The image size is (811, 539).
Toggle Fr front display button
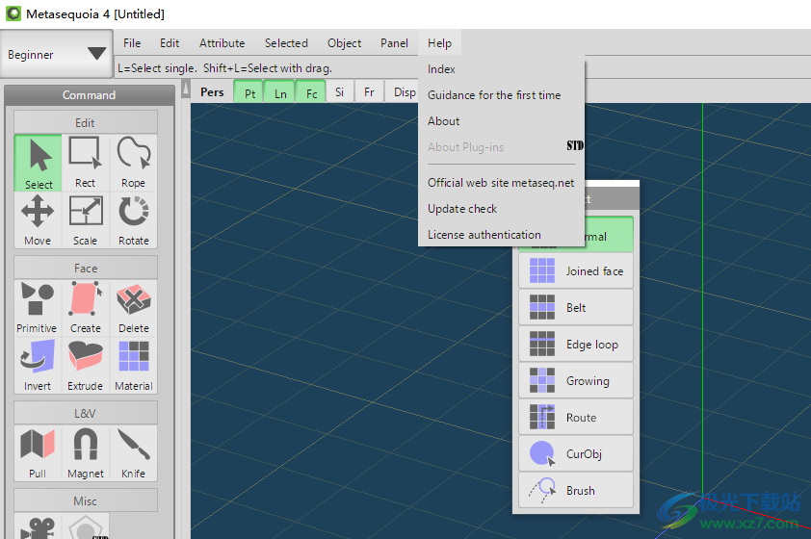369,92
